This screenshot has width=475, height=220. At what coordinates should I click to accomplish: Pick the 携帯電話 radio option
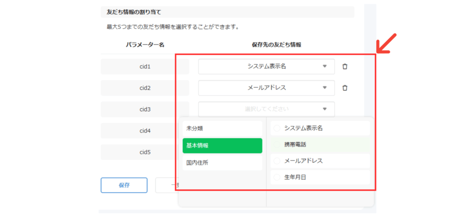(277, 145)
